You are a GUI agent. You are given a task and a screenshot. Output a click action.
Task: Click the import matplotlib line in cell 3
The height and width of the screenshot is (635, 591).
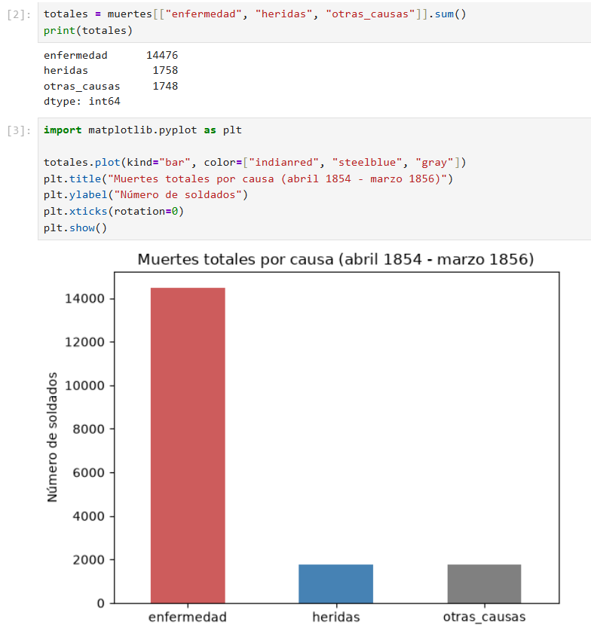(142, 130)
